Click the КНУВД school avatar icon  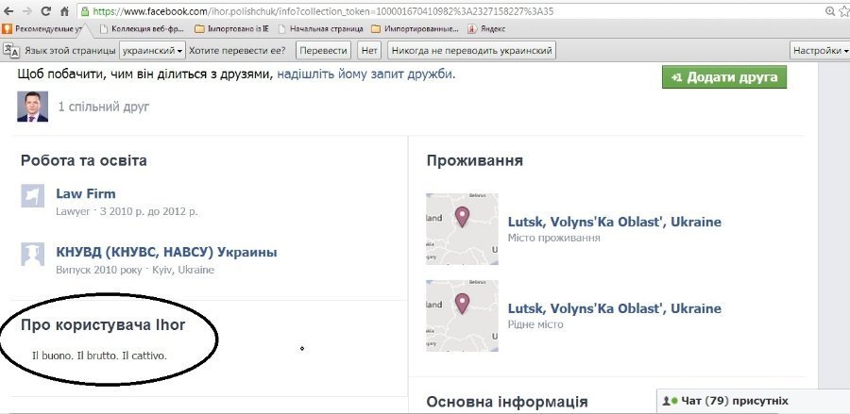(x=32, y=254)
